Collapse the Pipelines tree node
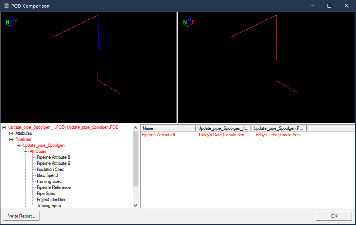Image resolution: width=356 pixels, height=225 pixels. coord(11,139)
